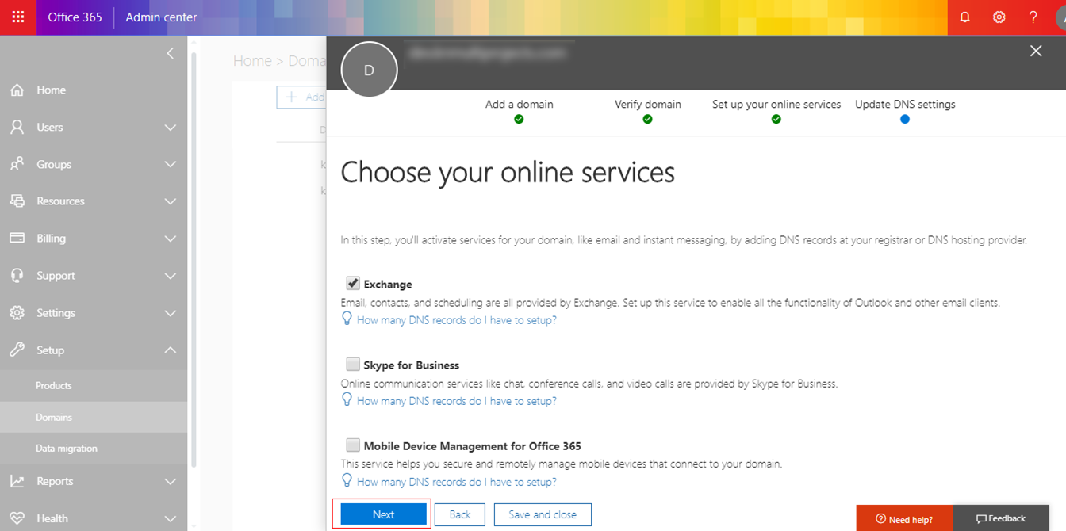Click lightbulb icon under Mobile Device Management
This screenshot has width=1066, height=531.
[347, 480]
